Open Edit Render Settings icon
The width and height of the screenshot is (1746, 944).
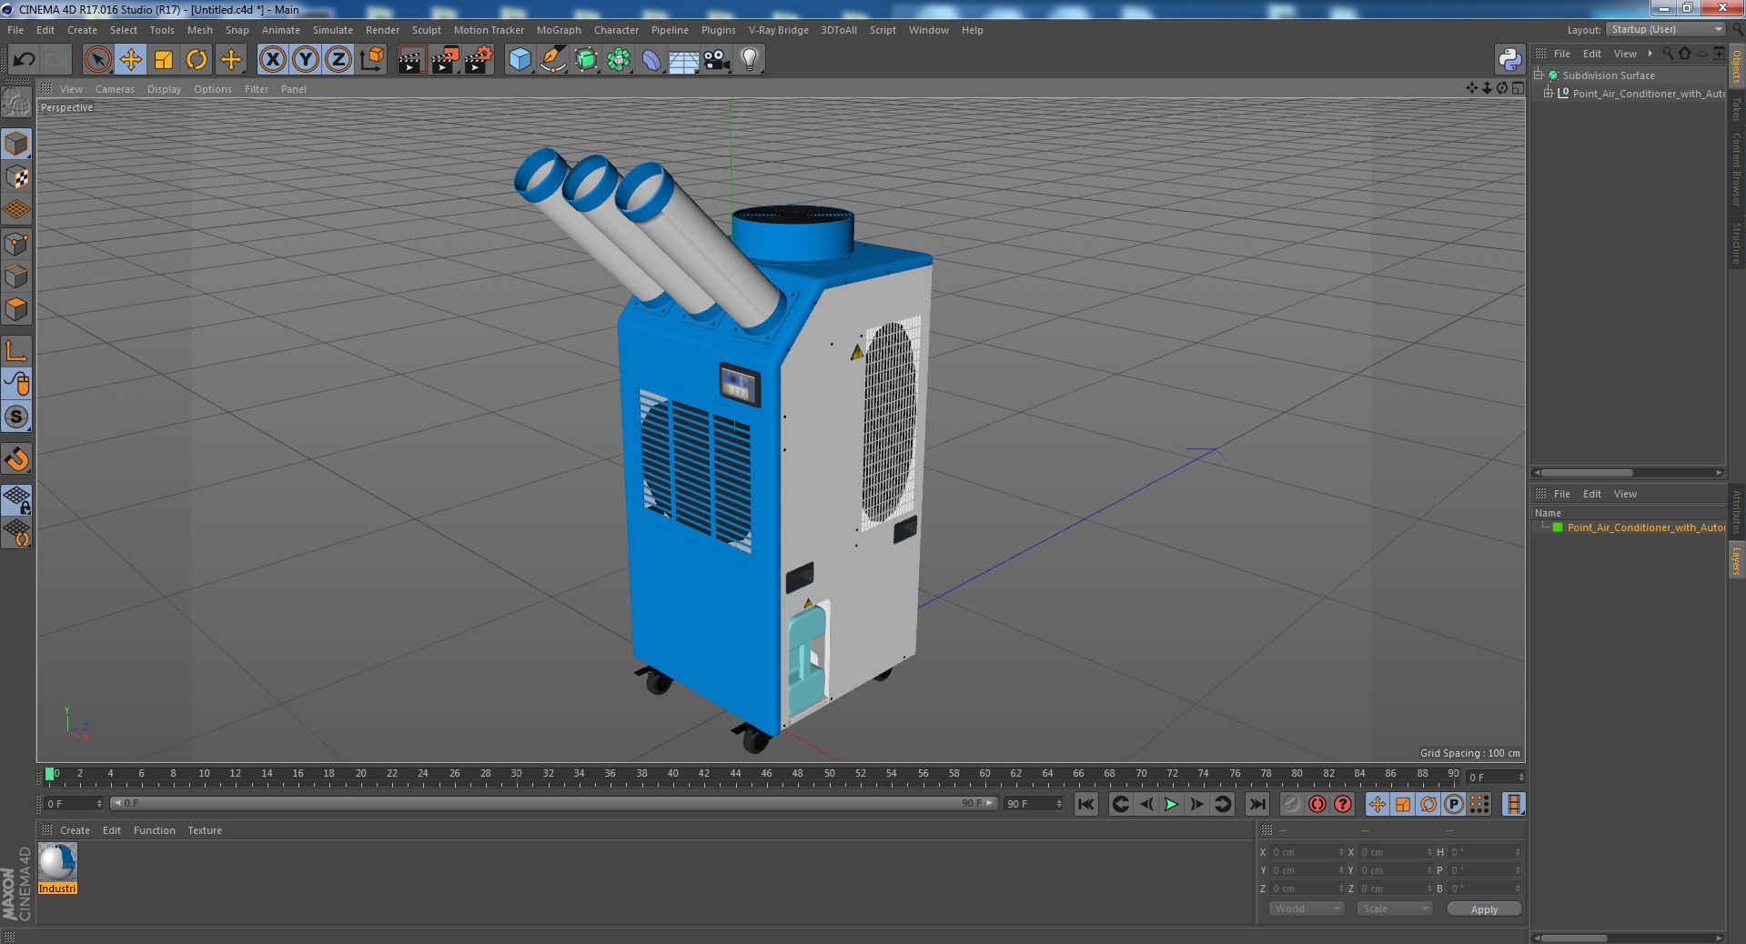coord(479,60)
